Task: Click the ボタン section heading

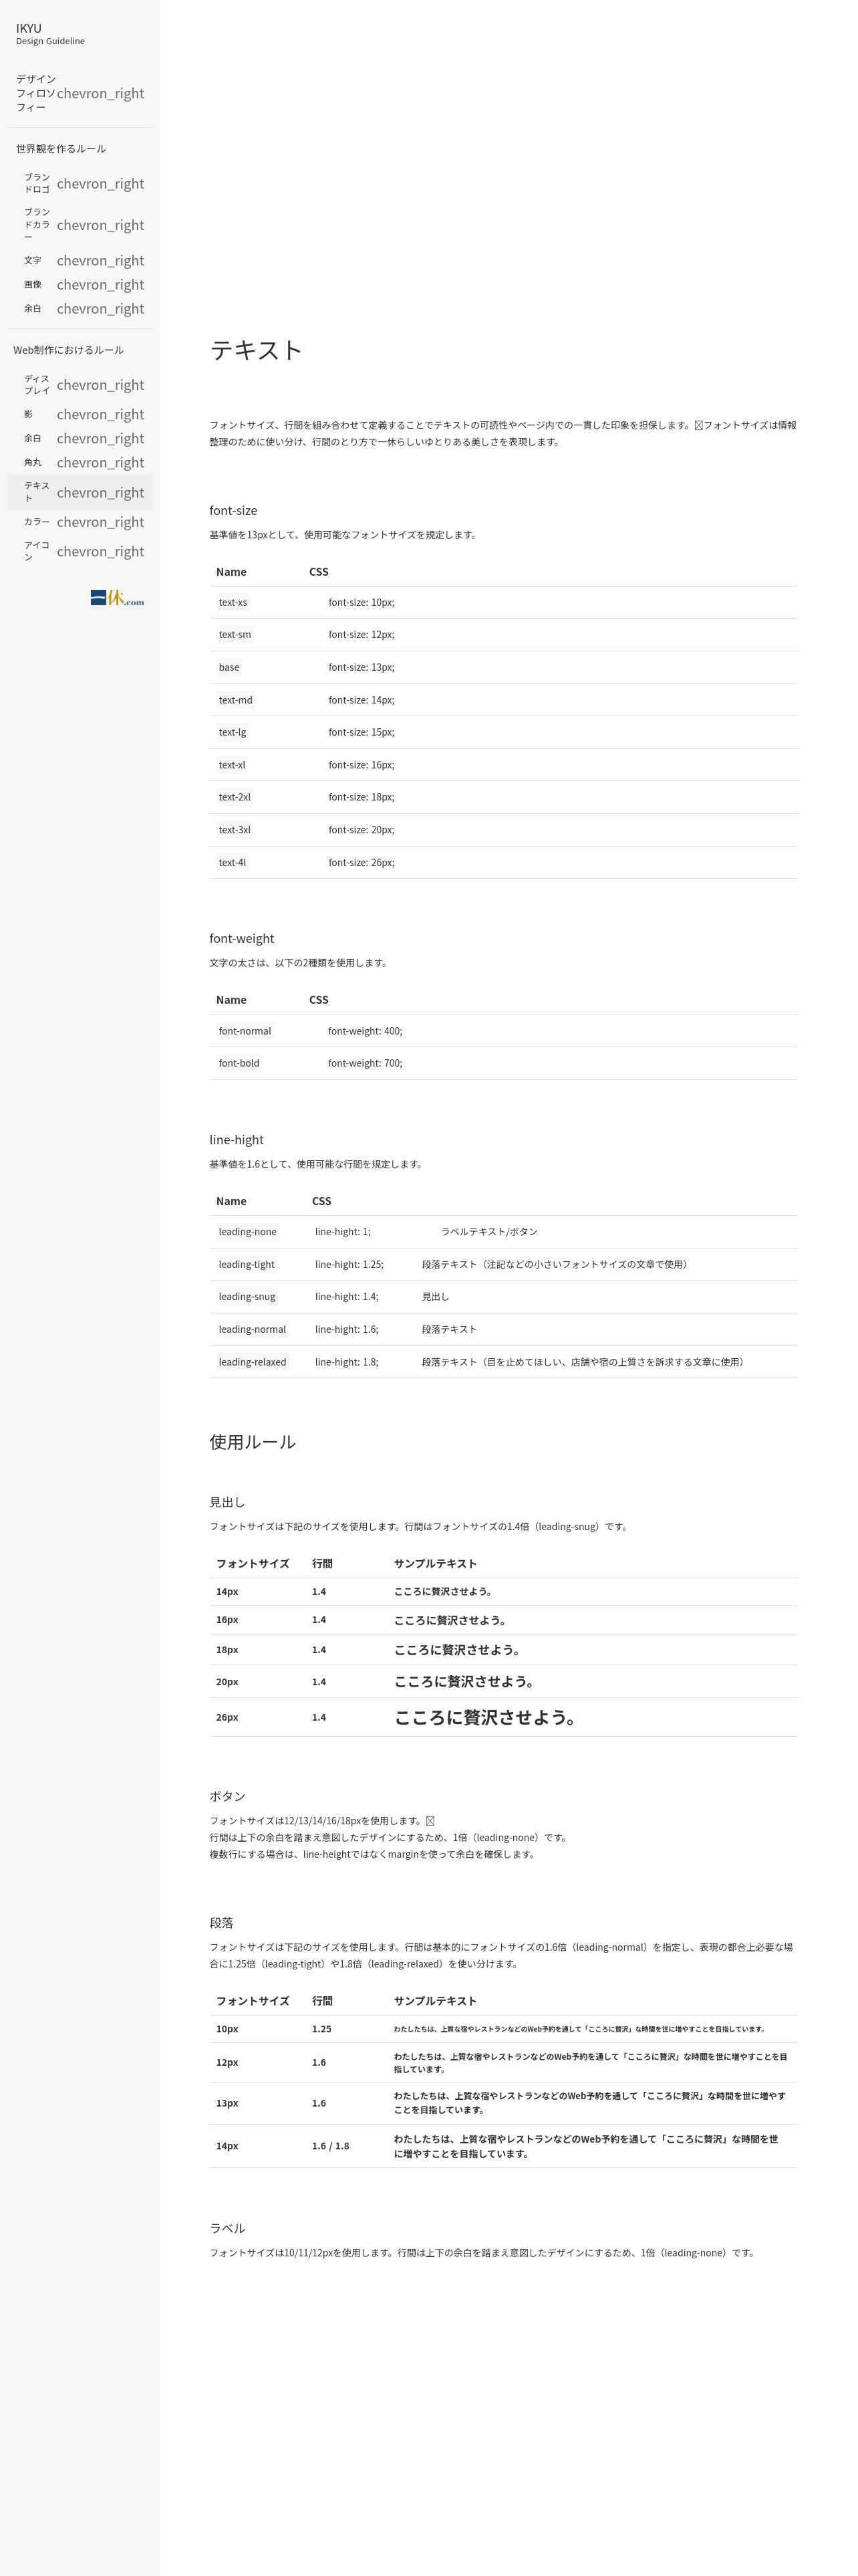Action: click(228, 1796)
